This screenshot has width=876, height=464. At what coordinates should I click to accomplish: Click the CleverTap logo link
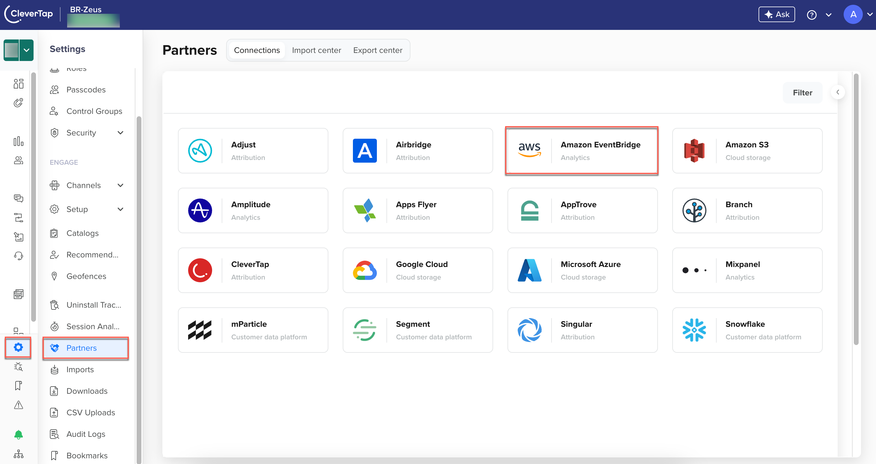29,14
